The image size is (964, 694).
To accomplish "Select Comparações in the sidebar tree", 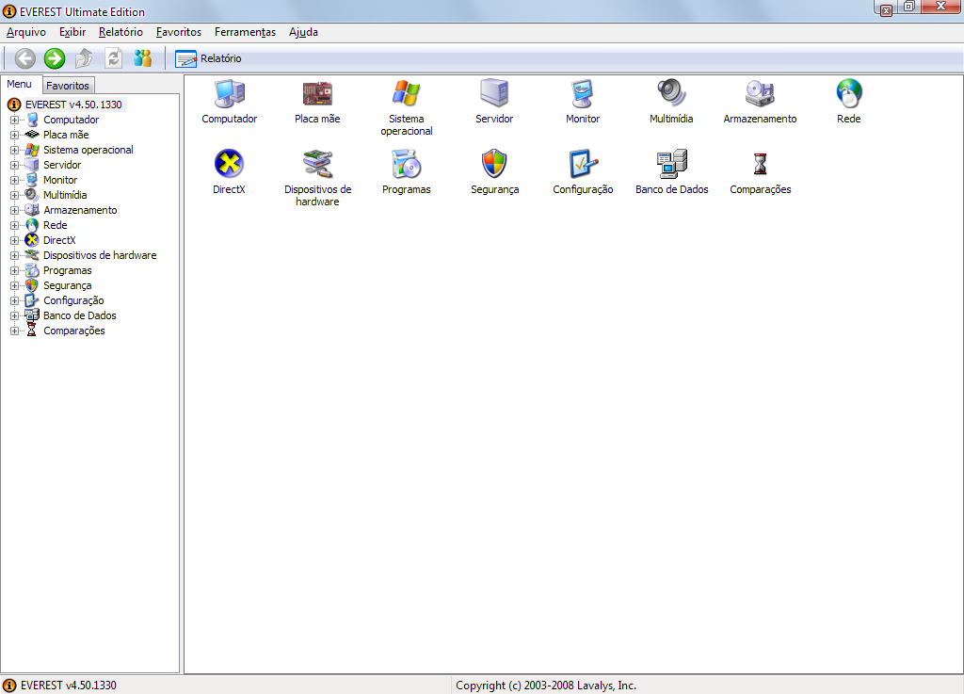I will (73, 331).
